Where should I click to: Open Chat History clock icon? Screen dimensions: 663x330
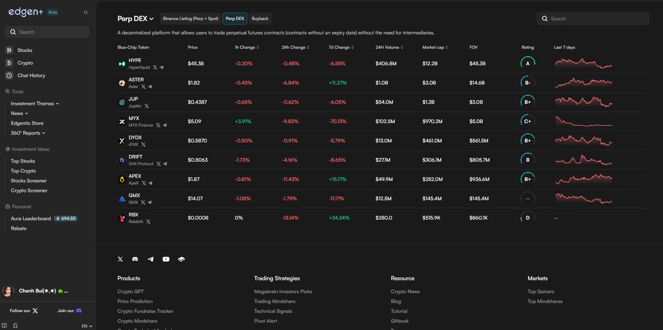coord(9,75)
